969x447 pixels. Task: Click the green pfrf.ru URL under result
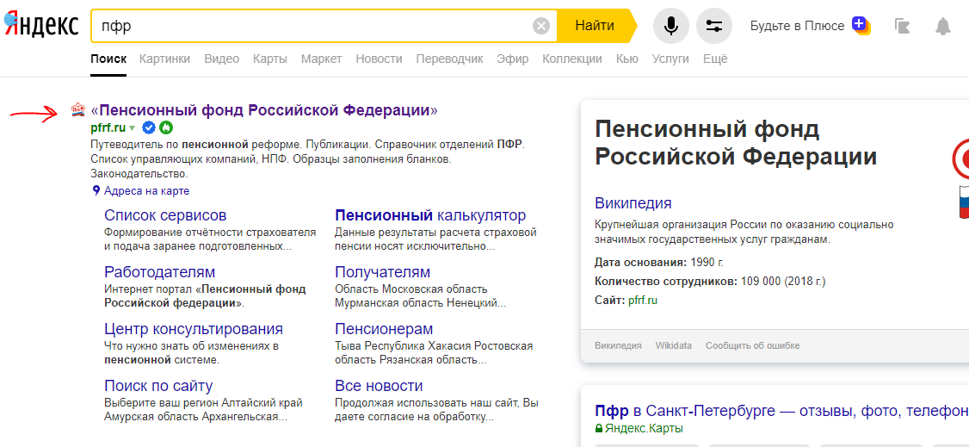pyautogui.click(x=108, y=128)
